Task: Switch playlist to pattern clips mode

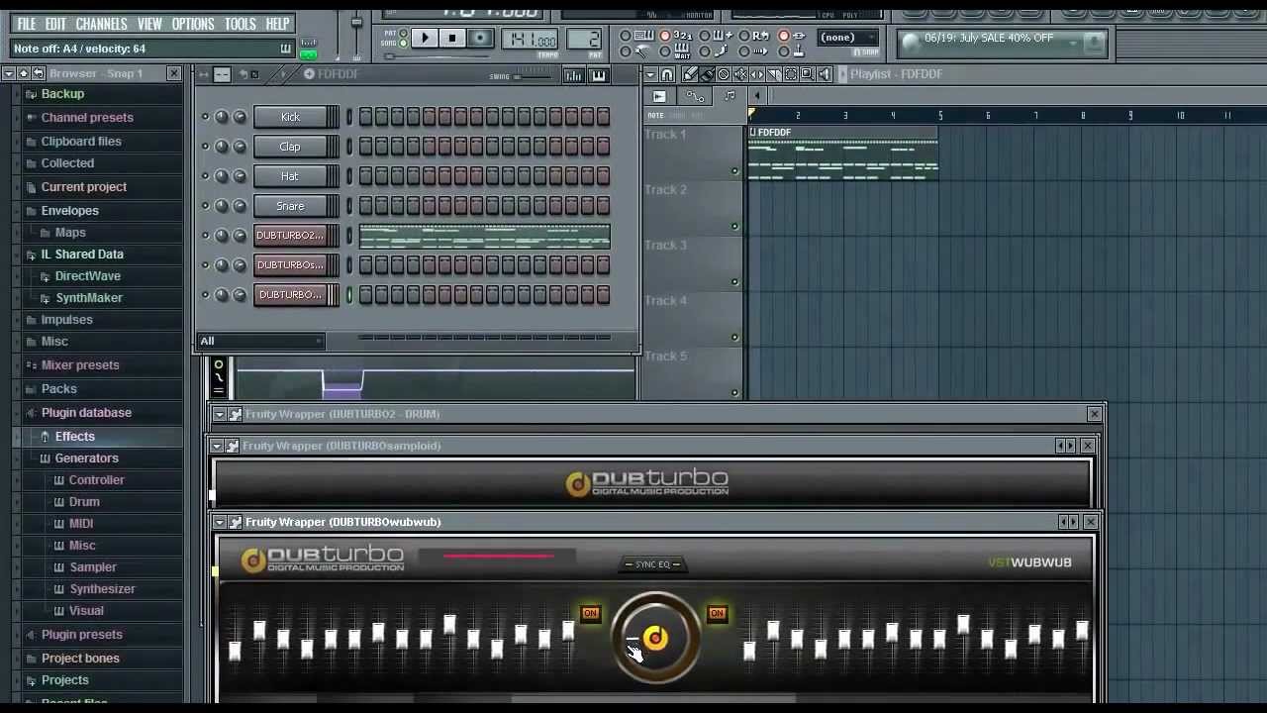Action: click(x=659, y=96)
